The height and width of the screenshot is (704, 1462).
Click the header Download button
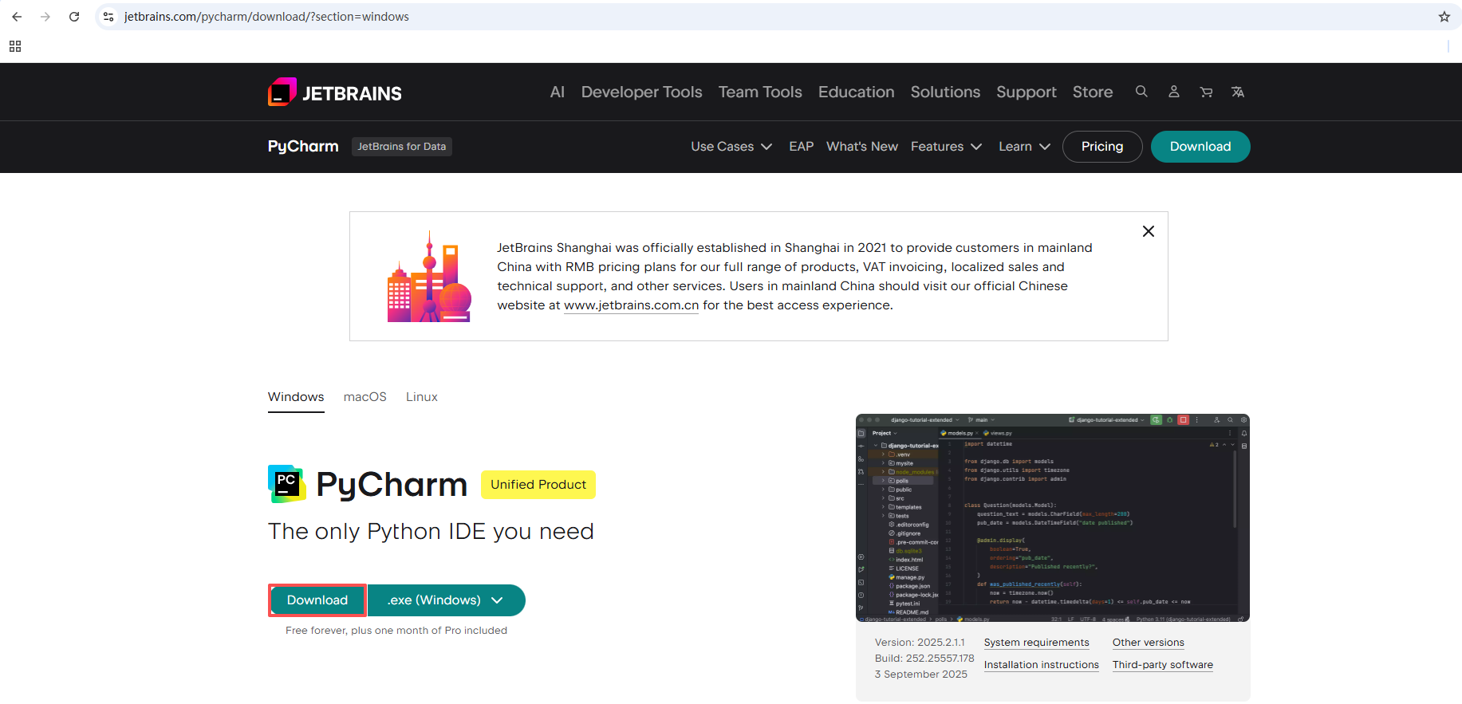pos(1200,147)
